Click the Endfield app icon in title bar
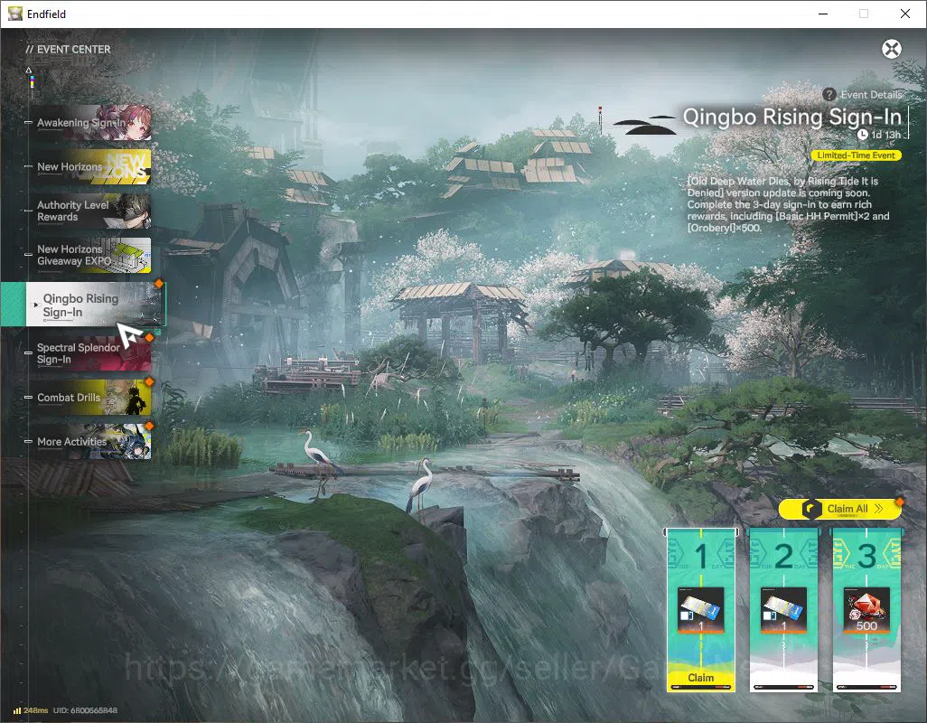This screenshot has height=723, width=927. click(x=14, y=14)
